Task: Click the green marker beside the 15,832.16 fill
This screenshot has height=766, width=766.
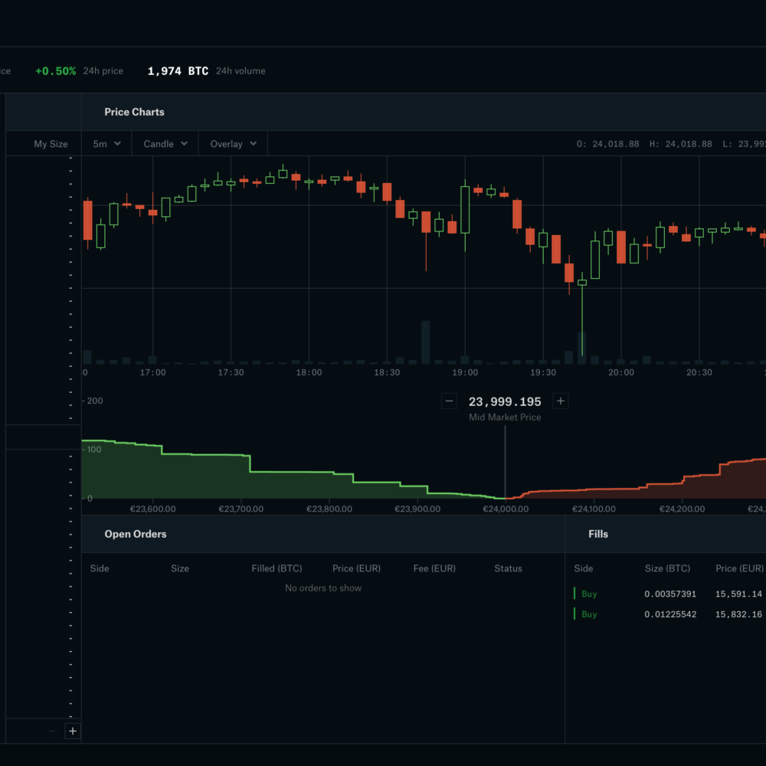Action: tap(574, 614)
